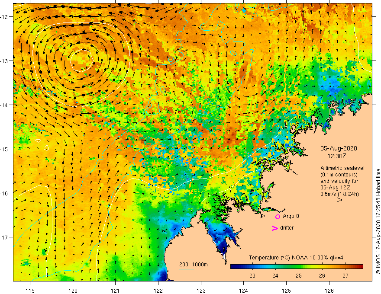Click latitude axis label '-16'
This screenshot has width=381, height=294.
tap(4, 193)
